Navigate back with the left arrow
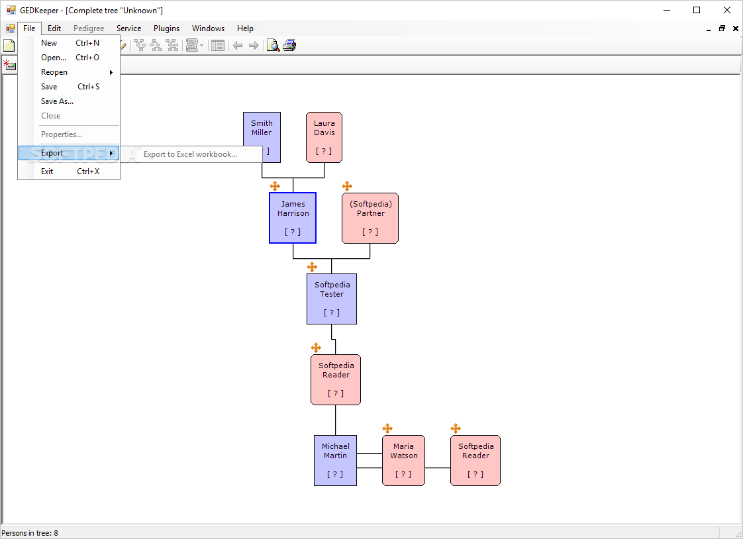 [237, 46]
